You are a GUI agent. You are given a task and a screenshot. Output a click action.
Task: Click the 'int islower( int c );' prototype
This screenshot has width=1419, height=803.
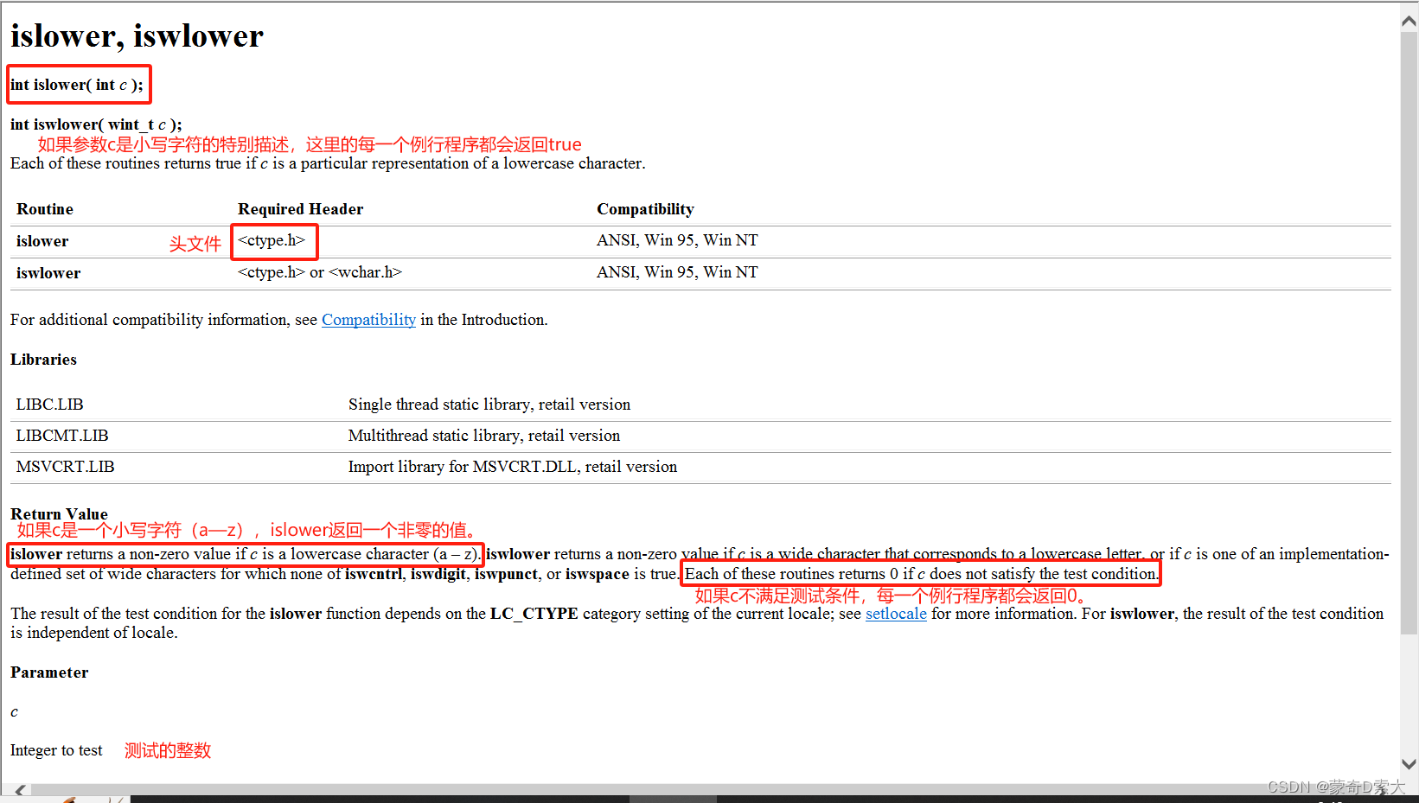pyautogui.click(x=77, y=85)
